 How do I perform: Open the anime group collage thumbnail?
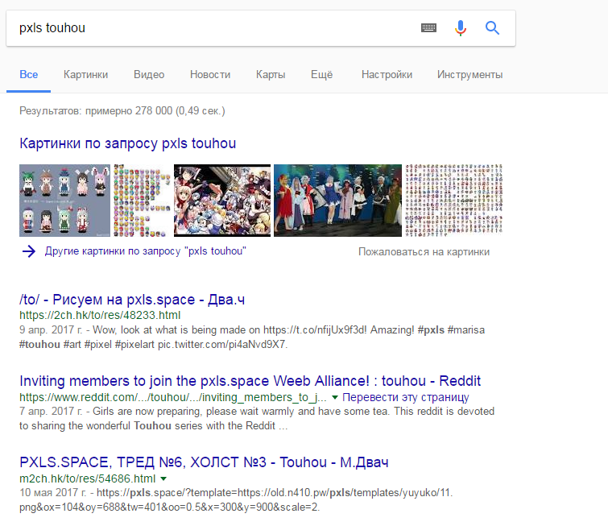tap(222, 200)
